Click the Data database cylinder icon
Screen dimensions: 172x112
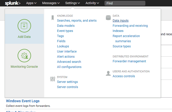coord(108,18)
